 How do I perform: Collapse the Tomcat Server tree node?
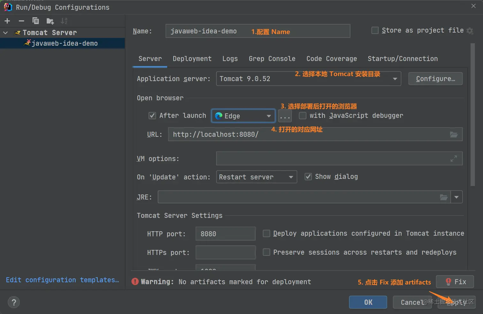(x=5, y=33)
